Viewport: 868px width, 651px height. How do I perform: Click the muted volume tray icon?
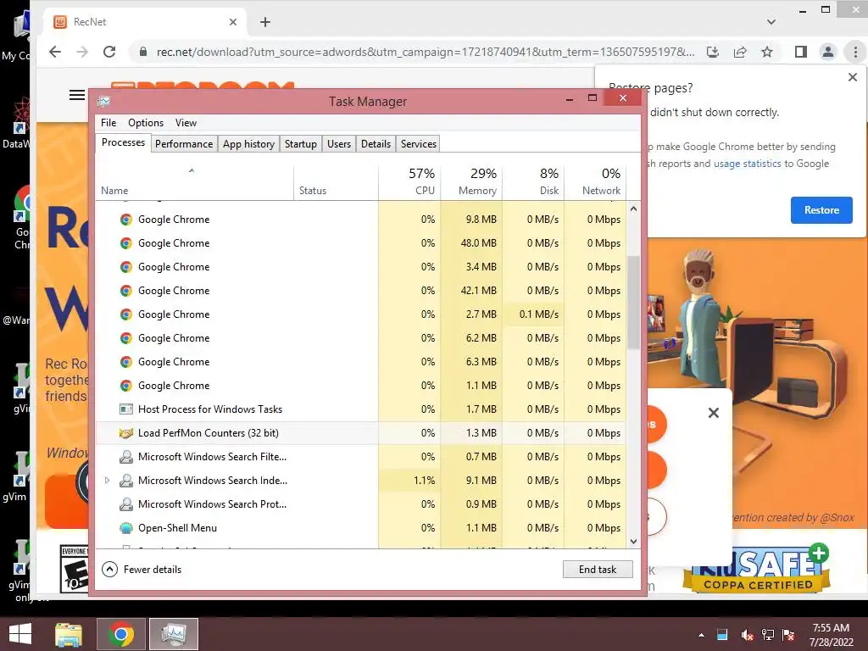[746, 635]
